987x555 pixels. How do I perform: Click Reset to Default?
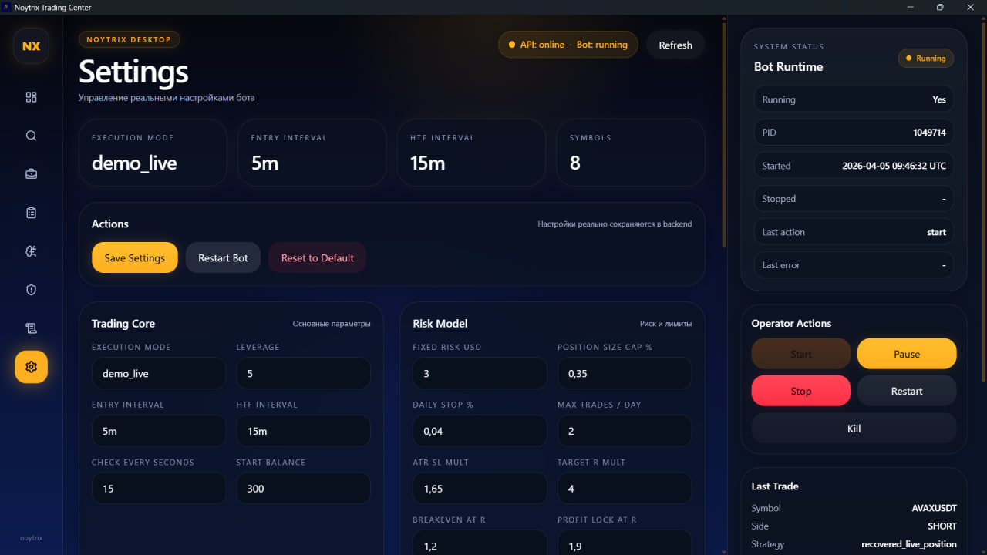coord(317,257)
